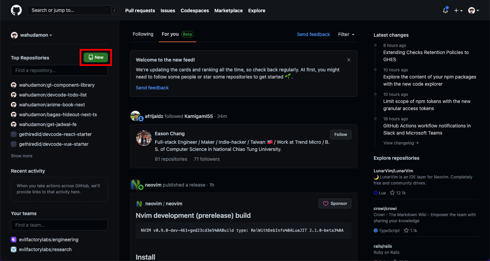Open Marketplace in the header
This screenshot has width=490, height=261.
pyautogui.click(x=229, y=11)
